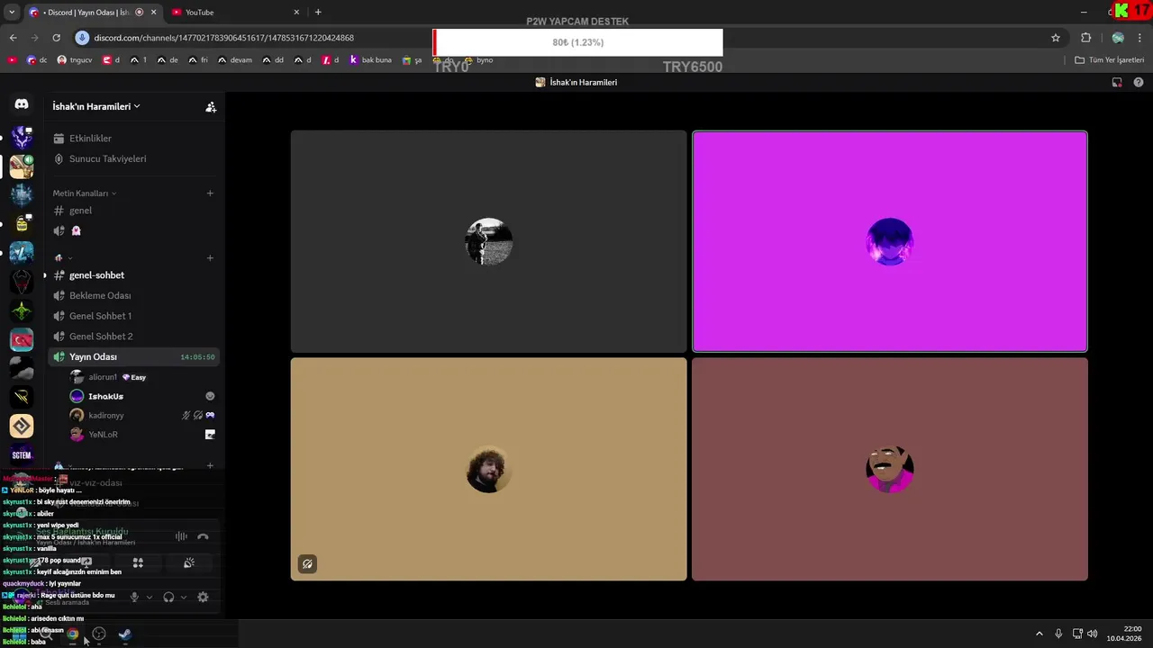Reload the current page
Image resolution: width=1153 pixels, height=648 pixels.
pyautogui.click(x=56, y=38)
